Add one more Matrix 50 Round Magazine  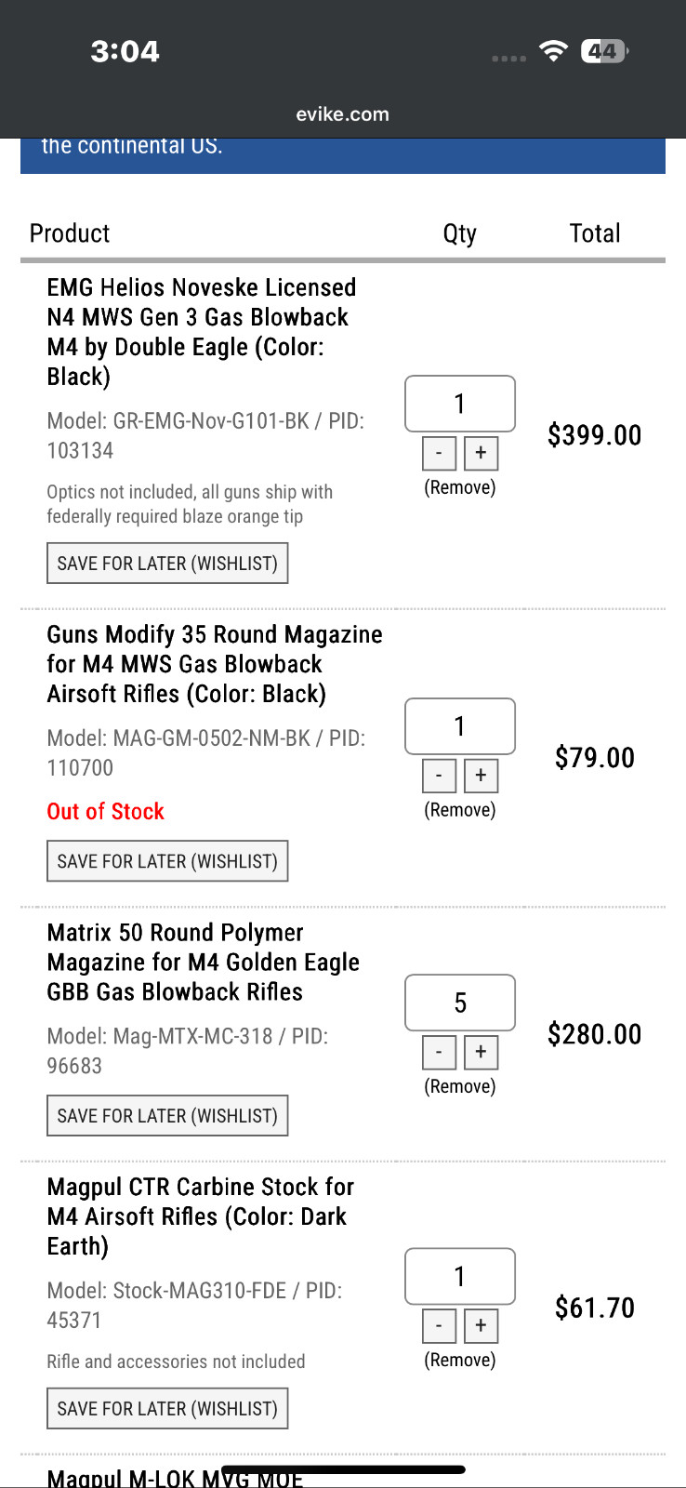point(481,1052)
